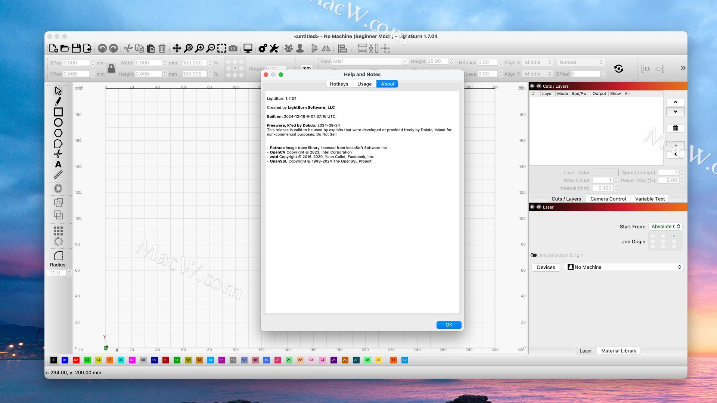Choose the Text tool
The image size is (717, 403).
pyautogui.click(x=58, y=164)
